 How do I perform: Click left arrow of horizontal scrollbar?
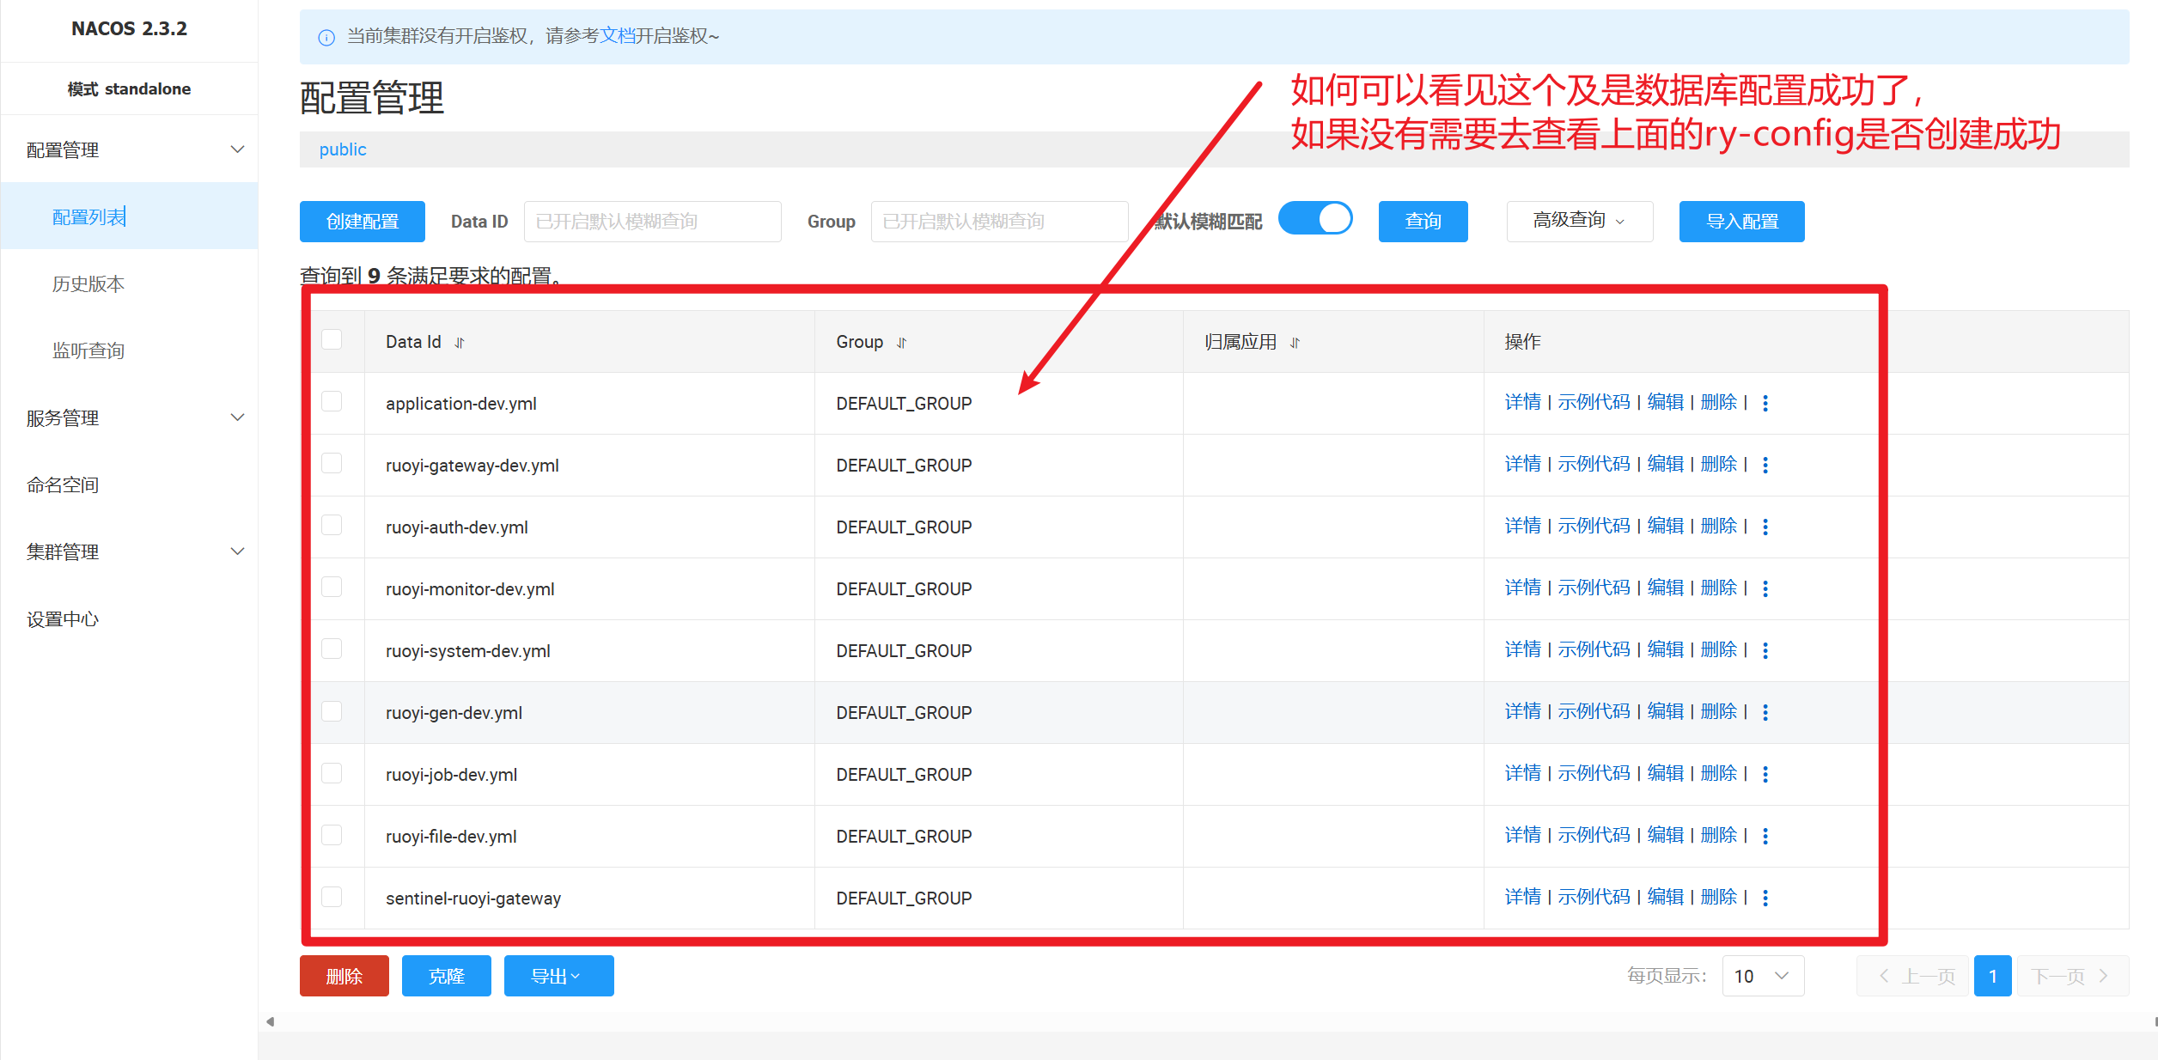point(270,1021)
